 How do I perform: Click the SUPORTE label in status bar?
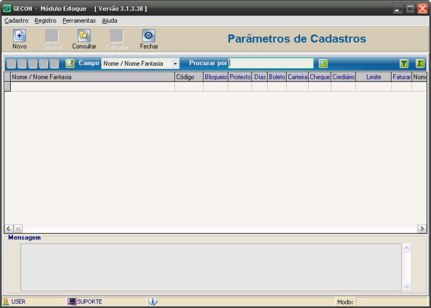(x=89, y=301)
